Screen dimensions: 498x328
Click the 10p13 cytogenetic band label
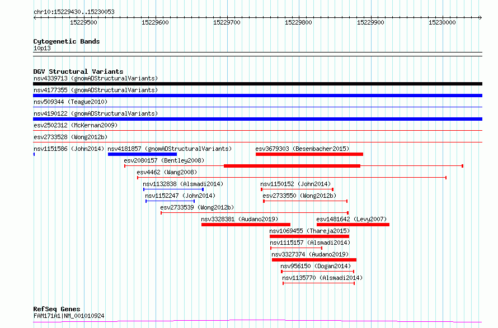click(42, 48)
